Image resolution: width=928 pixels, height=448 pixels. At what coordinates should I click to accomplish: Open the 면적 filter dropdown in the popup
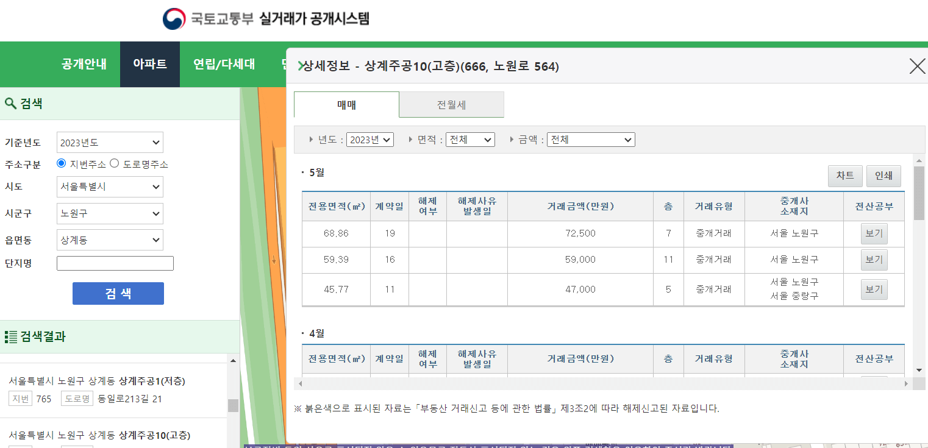point(469,139)
